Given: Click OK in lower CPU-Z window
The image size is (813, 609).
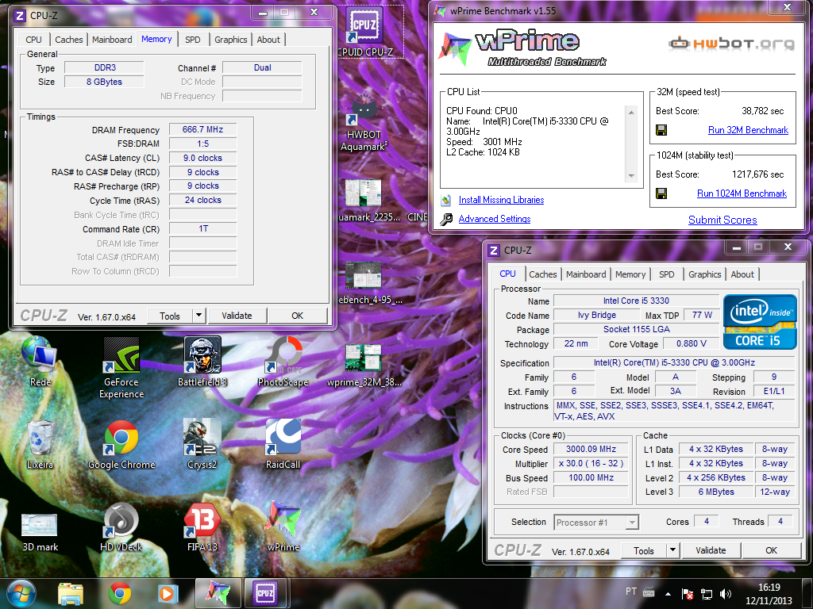Looking at the screenshot, I should click(x=772, y=550).
